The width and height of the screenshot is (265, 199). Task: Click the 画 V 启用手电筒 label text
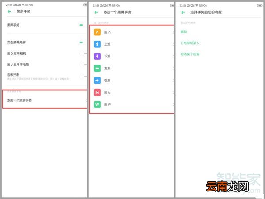(x=18, y=65)
